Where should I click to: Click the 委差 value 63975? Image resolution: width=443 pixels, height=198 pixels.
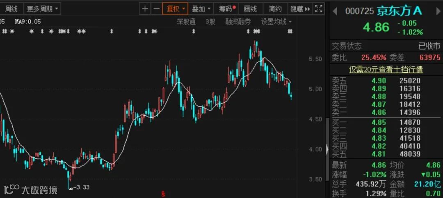[x=430, y=57]
